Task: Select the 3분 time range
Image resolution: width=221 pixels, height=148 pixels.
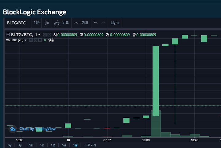Action: [42, 145]
